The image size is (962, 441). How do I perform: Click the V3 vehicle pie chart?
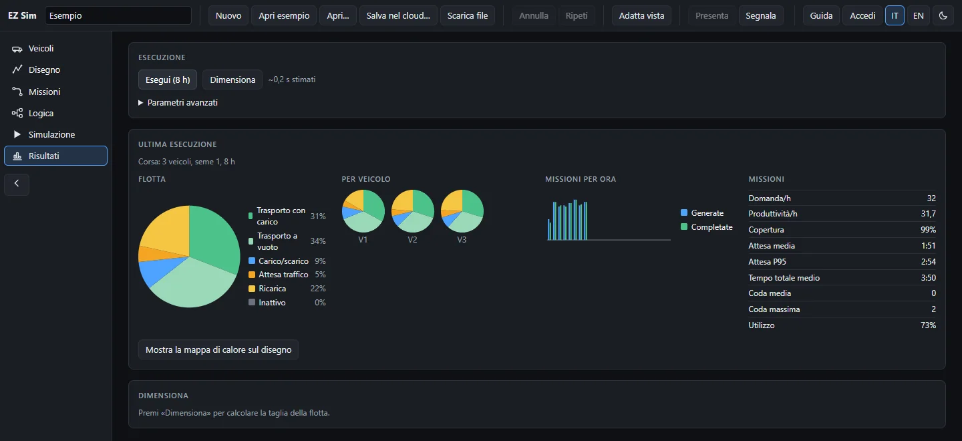pos(462,211)
